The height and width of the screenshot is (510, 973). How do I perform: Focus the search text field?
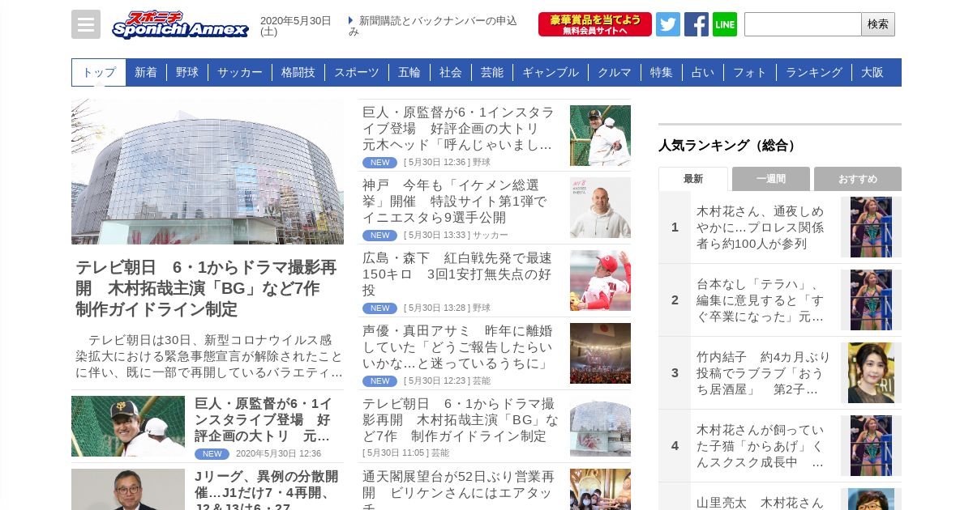coord(803,24)
